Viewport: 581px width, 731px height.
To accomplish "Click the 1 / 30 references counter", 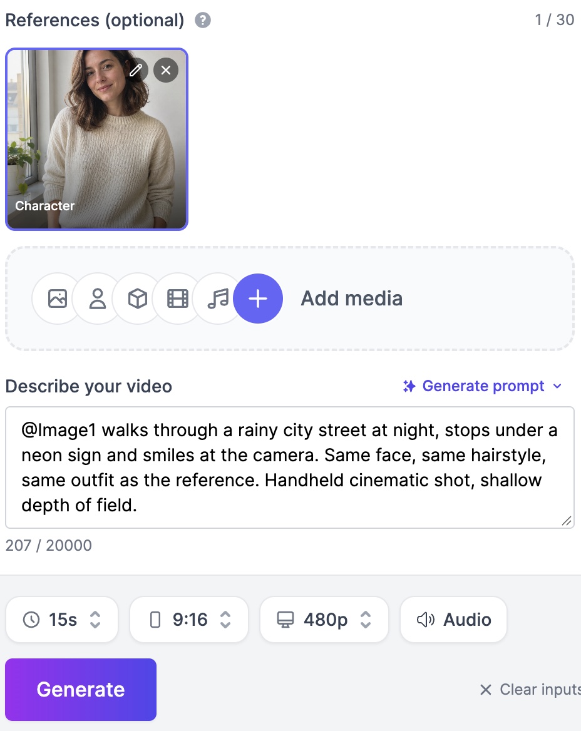I will [x=555, y=20].
